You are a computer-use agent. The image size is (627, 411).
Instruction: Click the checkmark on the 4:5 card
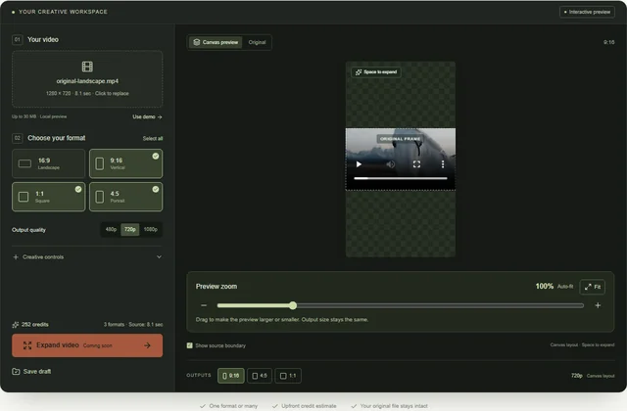point(156,189)
